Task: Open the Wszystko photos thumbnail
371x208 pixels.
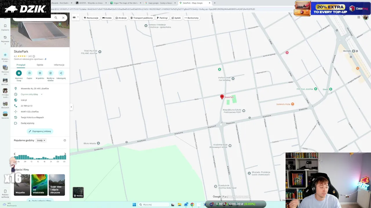Action: [x=22, y=185]
